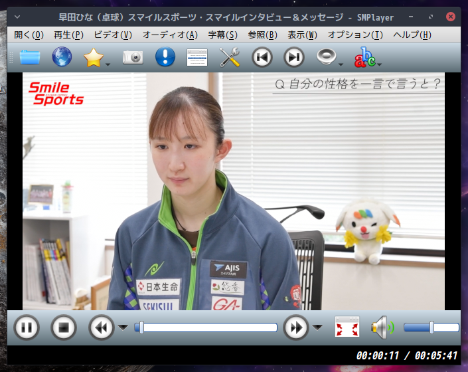468x372 pixels.
Task: Pause playback with the pause button
Action: click(27, 327)
